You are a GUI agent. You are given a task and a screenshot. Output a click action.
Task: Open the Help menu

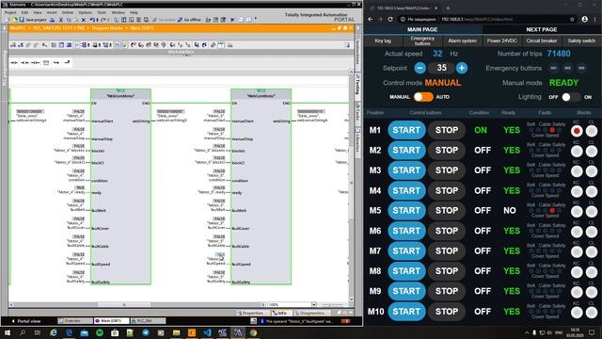click(x=134, y=12)
